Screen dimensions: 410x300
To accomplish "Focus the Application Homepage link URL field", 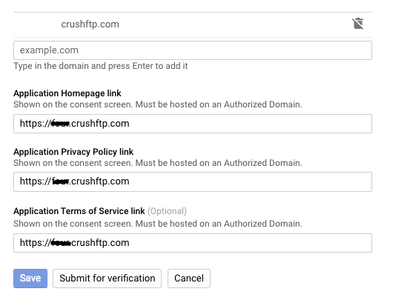I will [x=193, y=124].
